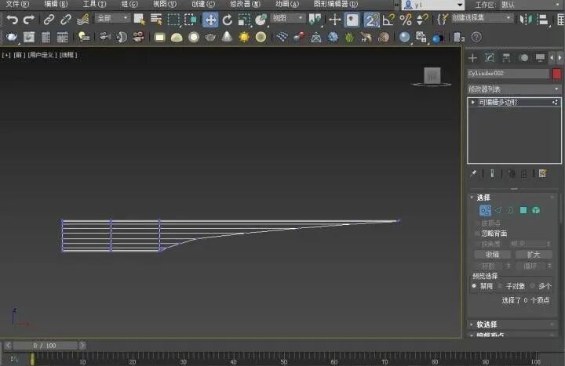Activate the Select Object tool
The image size is (565, 366).
point(139,20)
